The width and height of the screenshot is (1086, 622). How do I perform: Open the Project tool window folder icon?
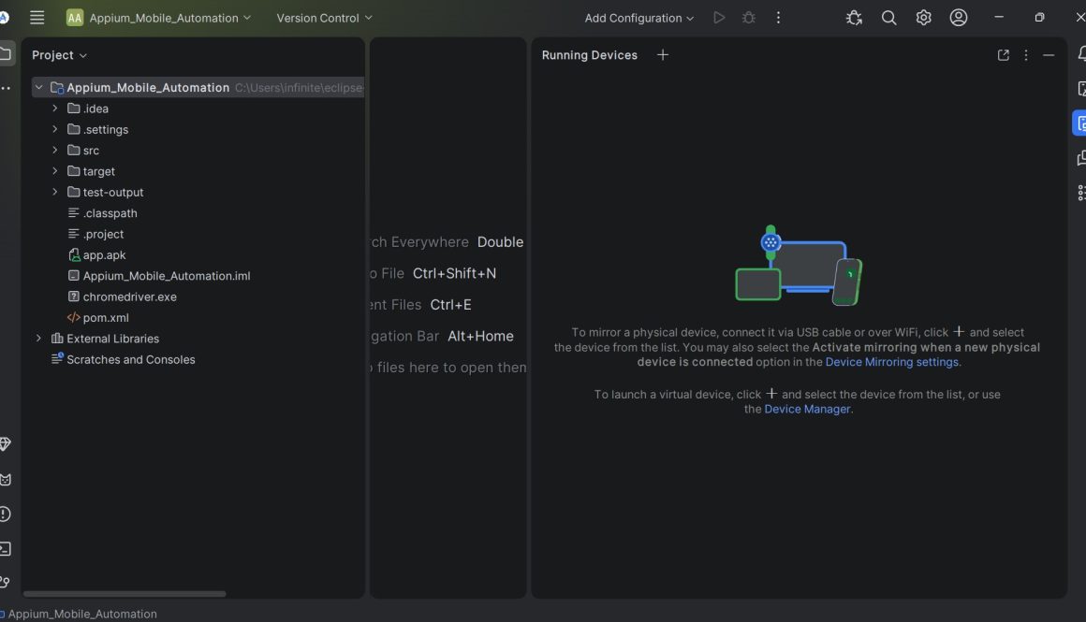click(x=6, y=54)
